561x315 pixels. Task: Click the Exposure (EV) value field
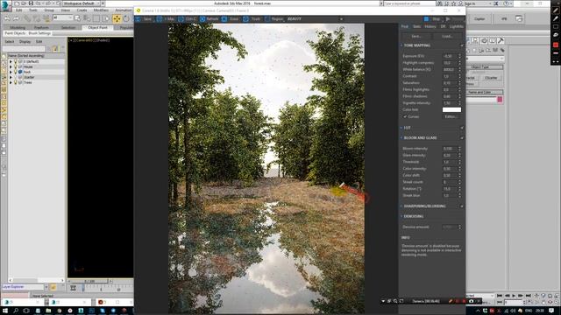[450, 56]
